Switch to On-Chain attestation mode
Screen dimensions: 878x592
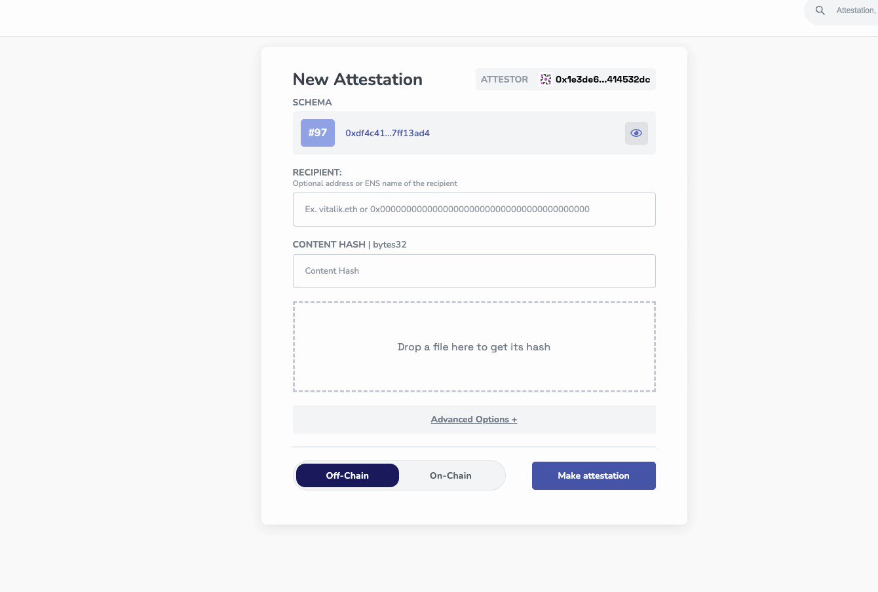[450, 475]
